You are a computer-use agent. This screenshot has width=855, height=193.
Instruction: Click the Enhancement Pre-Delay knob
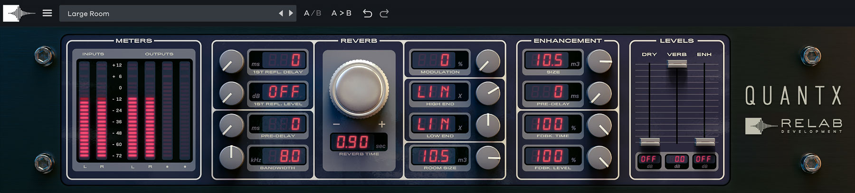[x=599, y=93]
